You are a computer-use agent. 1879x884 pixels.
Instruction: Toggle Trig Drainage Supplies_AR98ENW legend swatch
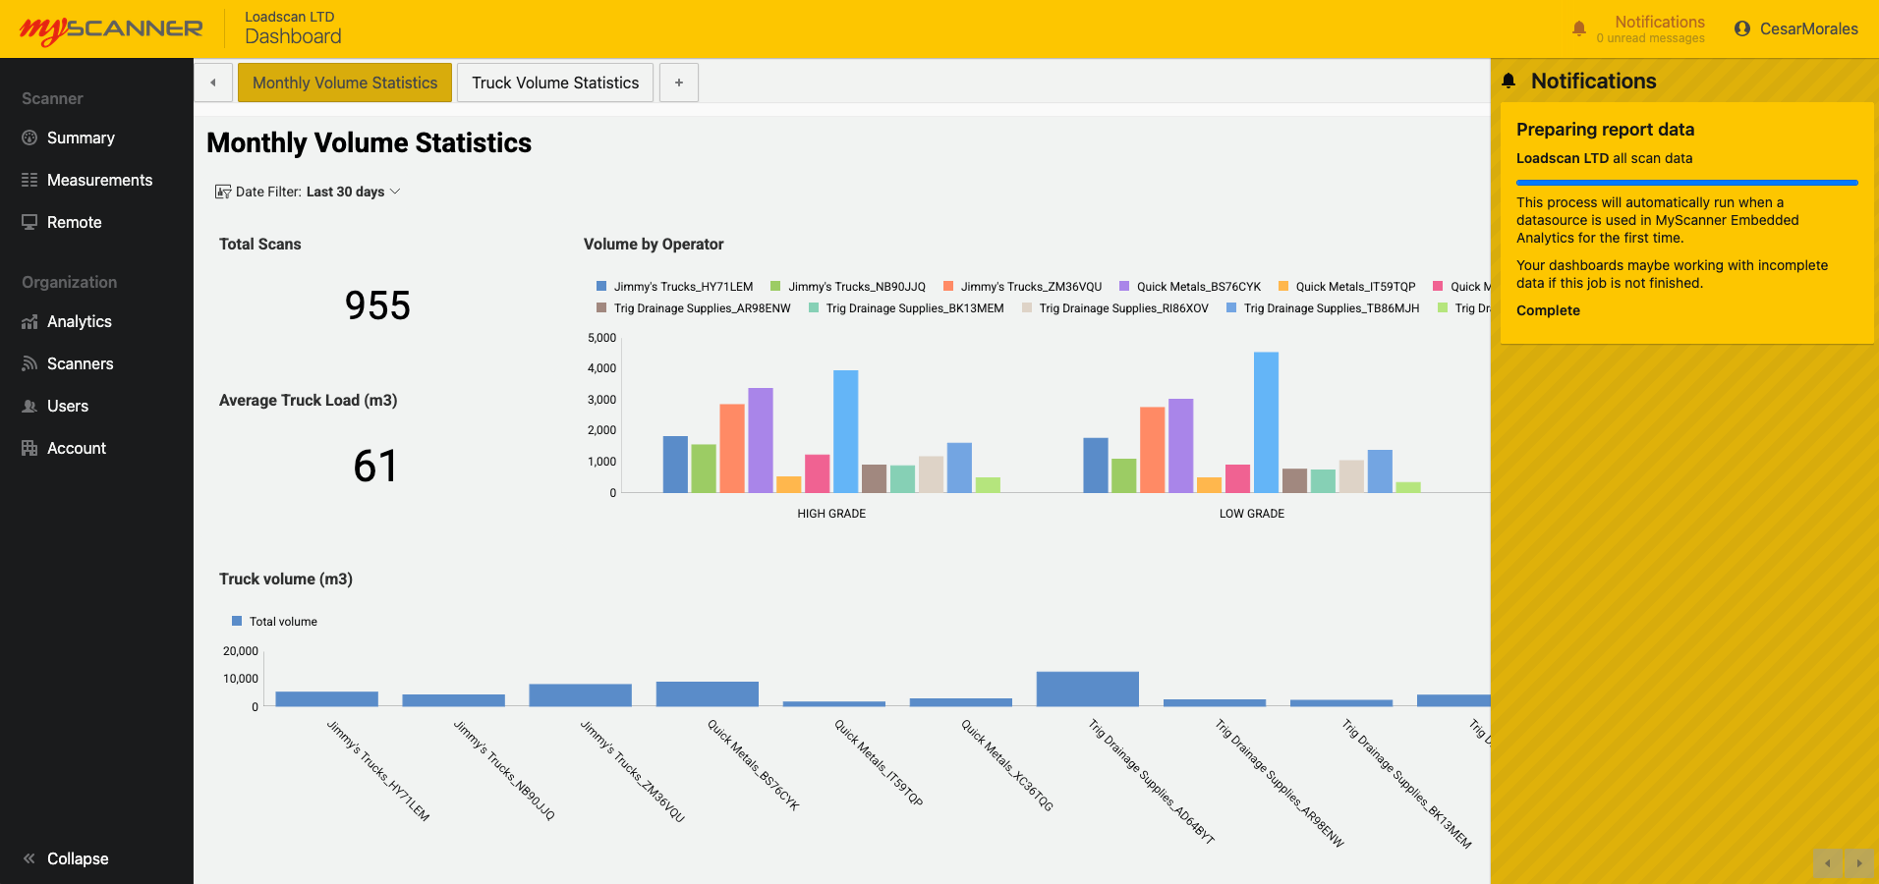click(601, 307)
